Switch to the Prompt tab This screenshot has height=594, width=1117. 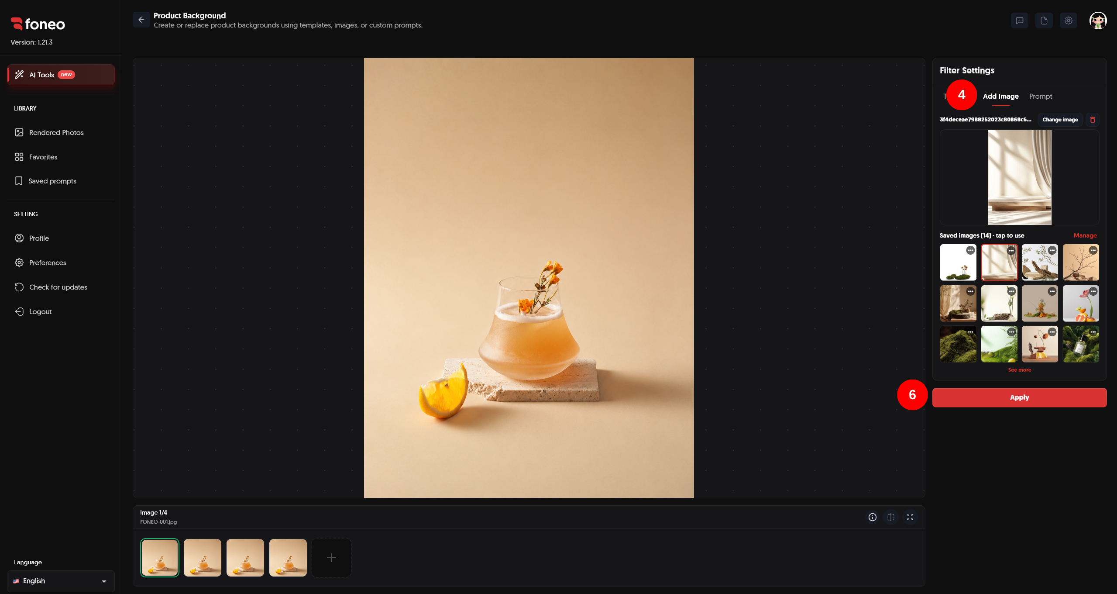(1041, 96)
